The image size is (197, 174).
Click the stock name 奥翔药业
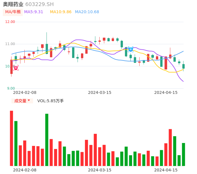tap(13, 4)
